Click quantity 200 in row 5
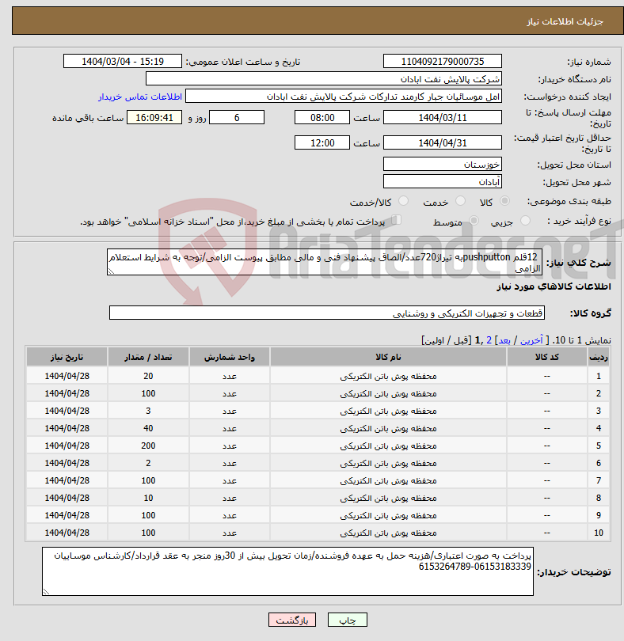The width and height of the screenshot is (624, 641). [148, 446]
